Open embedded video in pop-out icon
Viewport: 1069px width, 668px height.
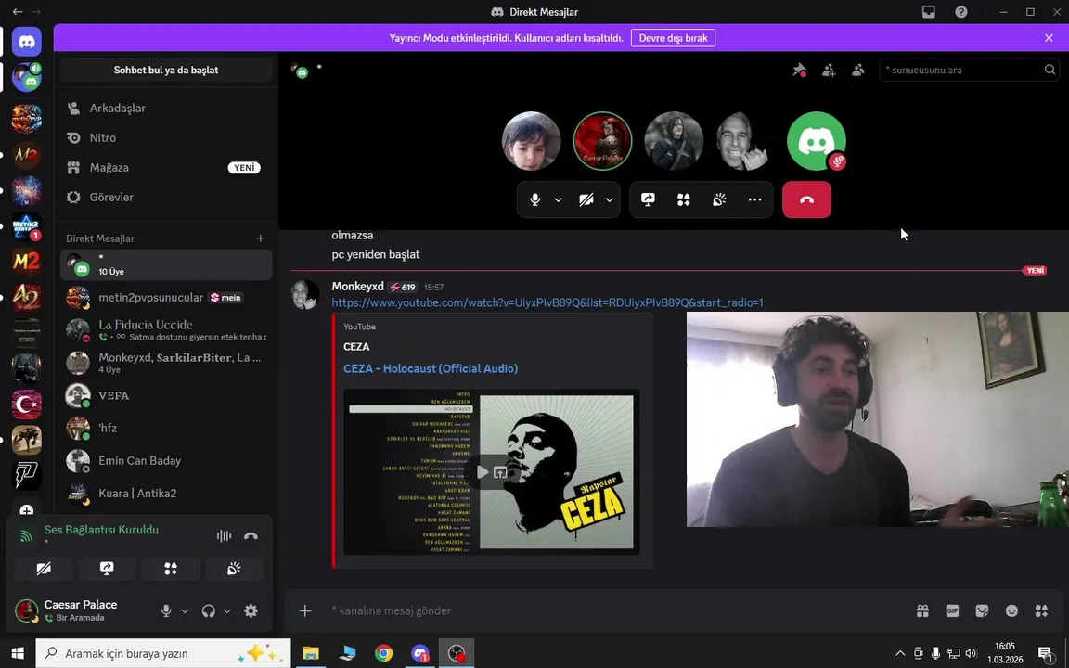point(500,471)
